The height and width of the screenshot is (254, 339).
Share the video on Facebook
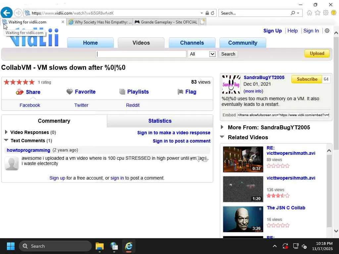pos(30,105)
